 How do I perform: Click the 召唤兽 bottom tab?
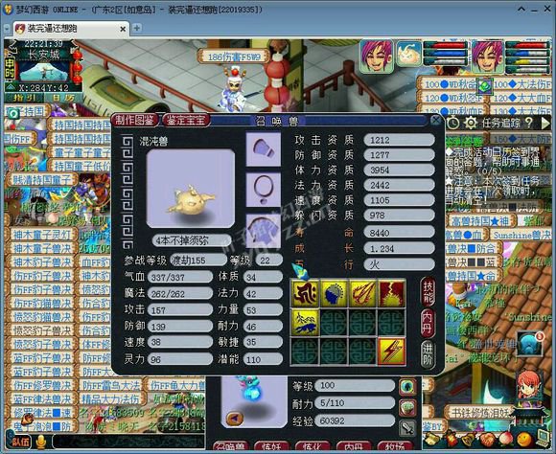click(x=230, y=446)
